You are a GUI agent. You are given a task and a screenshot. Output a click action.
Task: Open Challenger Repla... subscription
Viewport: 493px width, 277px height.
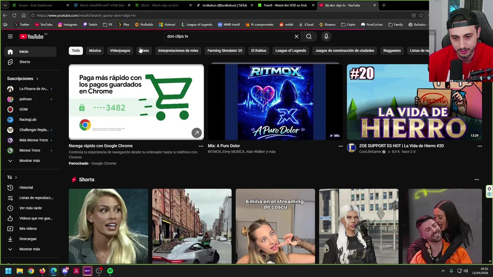click(30, 130)
